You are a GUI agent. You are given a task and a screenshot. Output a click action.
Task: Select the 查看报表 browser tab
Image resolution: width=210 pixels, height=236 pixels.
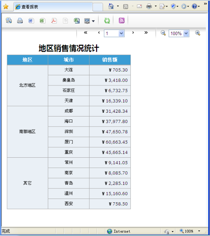tap(53, 7)
